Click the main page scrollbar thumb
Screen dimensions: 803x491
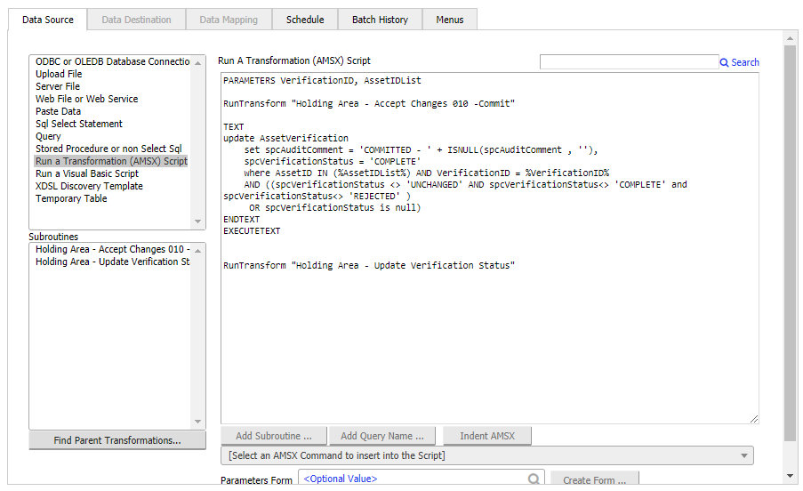791,243
